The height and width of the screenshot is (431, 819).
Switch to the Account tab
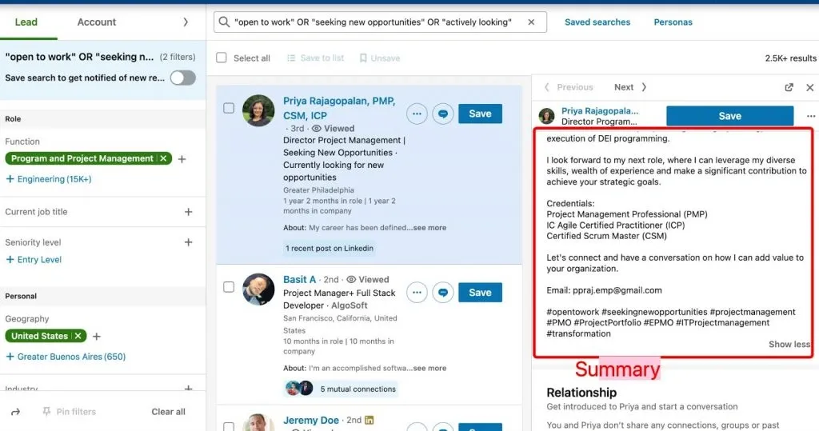(x=97, y=22)
